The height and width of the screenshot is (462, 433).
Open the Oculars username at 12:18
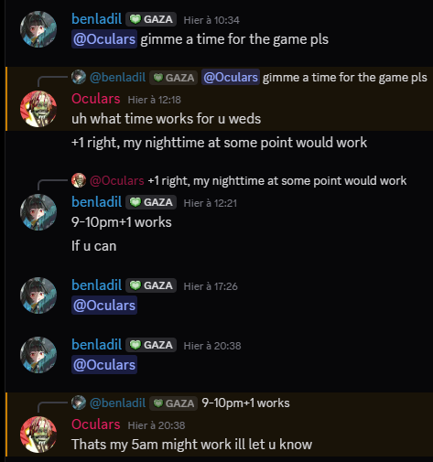96,99
